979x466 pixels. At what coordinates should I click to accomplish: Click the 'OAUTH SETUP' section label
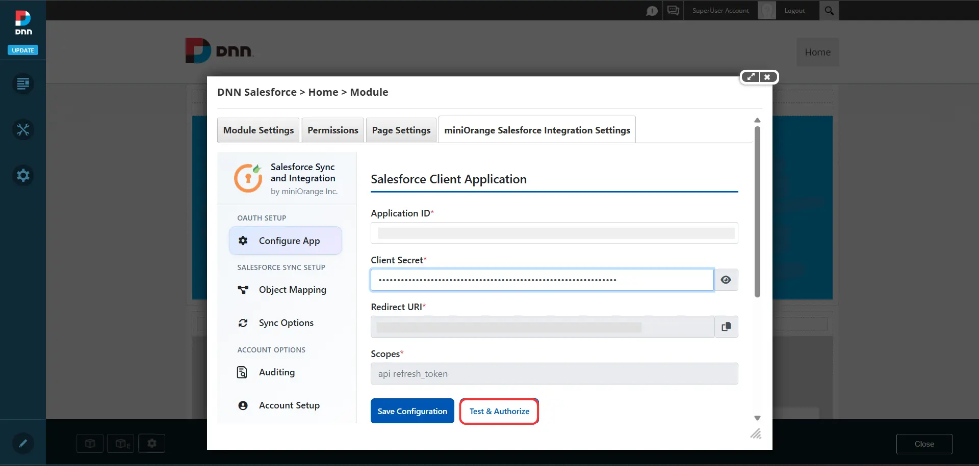[x=262, y=218]
